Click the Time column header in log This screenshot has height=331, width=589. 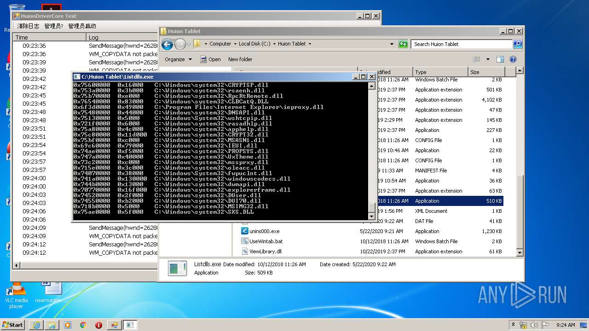pos(49,37)
